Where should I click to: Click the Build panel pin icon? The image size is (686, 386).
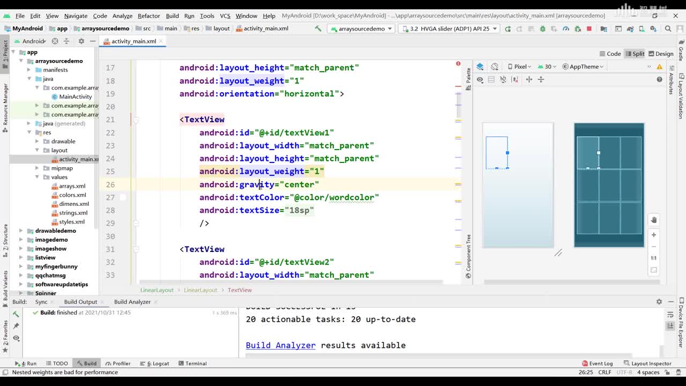click(16, 326)
